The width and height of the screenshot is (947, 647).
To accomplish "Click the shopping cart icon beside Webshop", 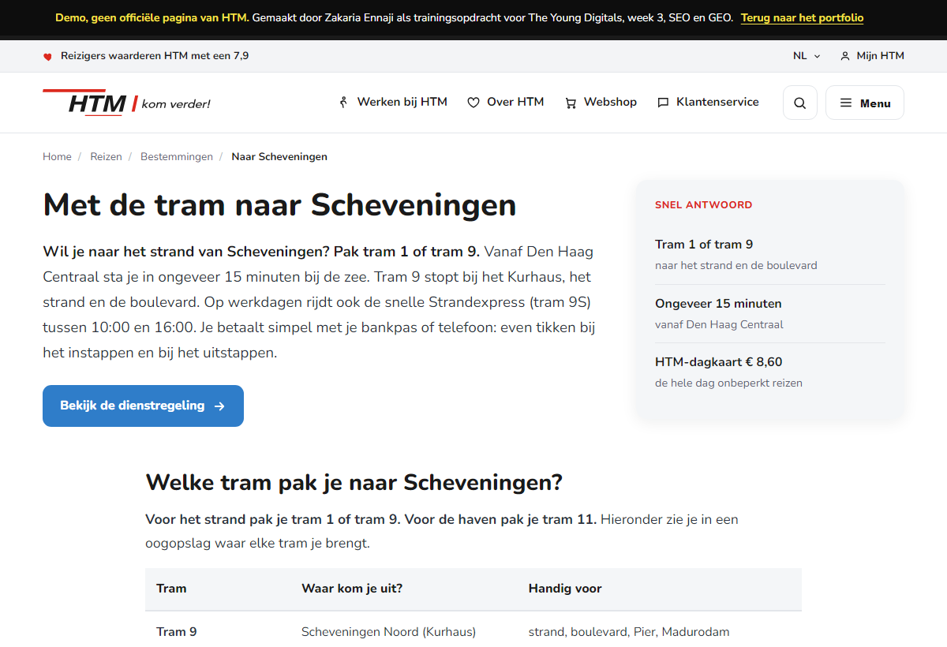I will click(x=571, y=103).
